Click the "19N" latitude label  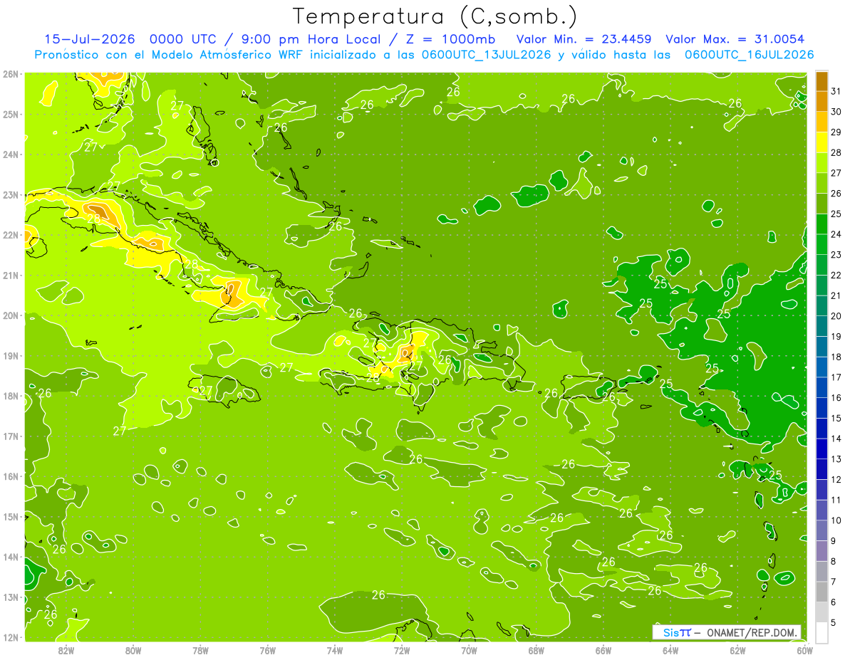[10, 356]
